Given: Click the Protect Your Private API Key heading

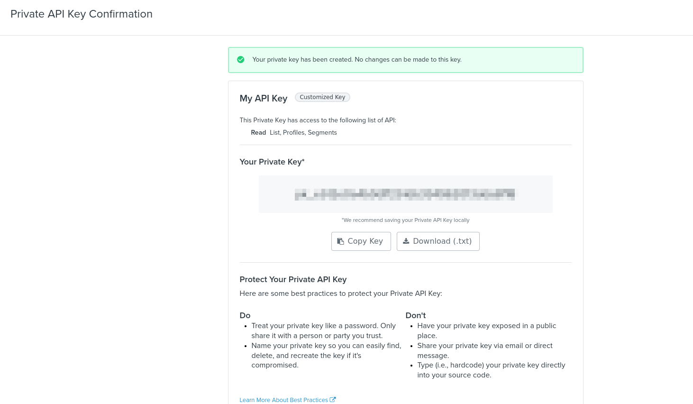Looking at the screenshot, I should click(293, 280).
